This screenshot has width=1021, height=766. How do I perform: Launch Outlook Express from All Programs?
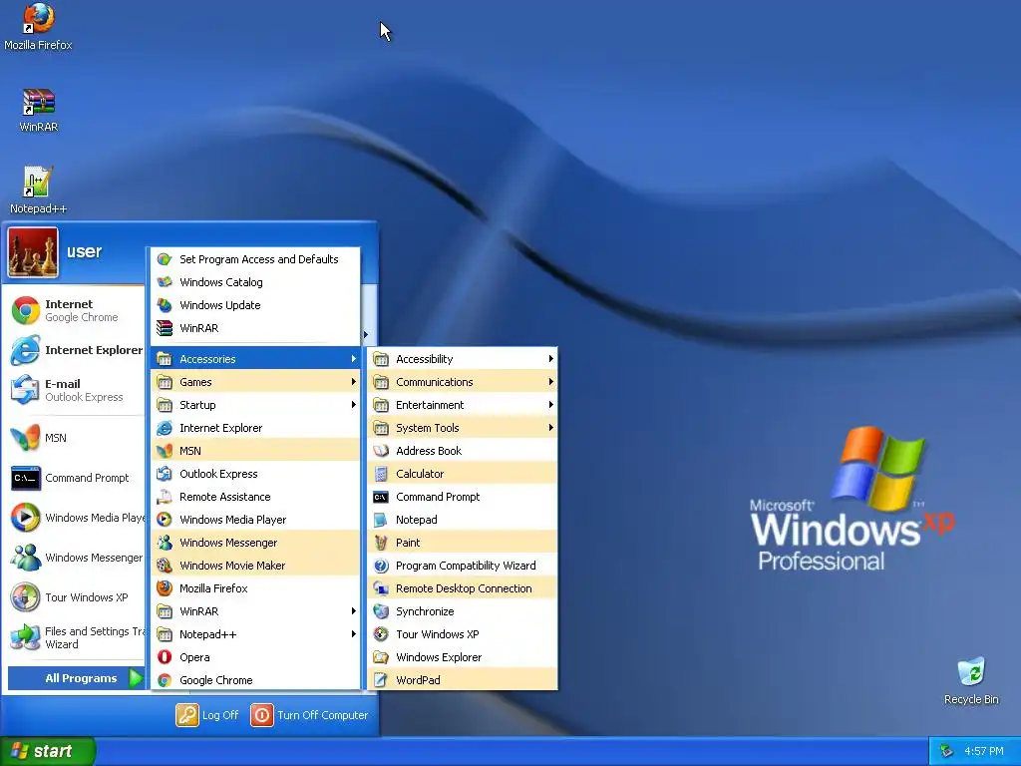click(x=255, y=474)
